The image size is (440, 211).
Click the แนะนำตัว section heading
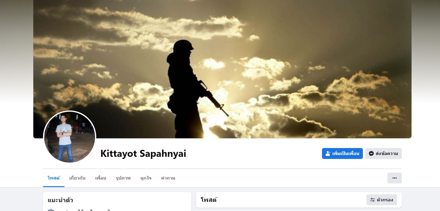[60, 200]
